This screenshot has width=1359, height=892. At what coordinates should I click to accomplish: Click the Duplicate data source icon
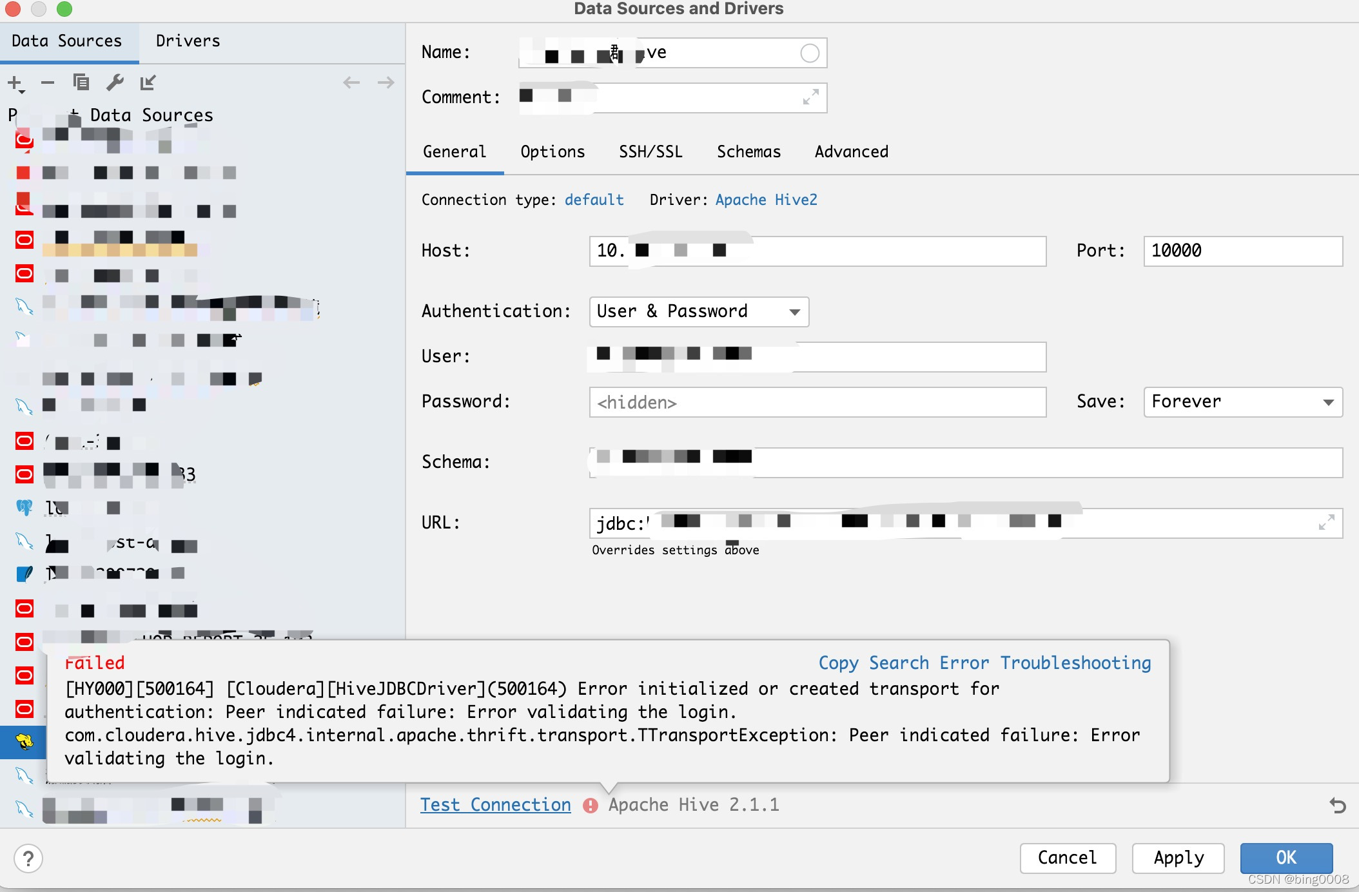point(81,82)
